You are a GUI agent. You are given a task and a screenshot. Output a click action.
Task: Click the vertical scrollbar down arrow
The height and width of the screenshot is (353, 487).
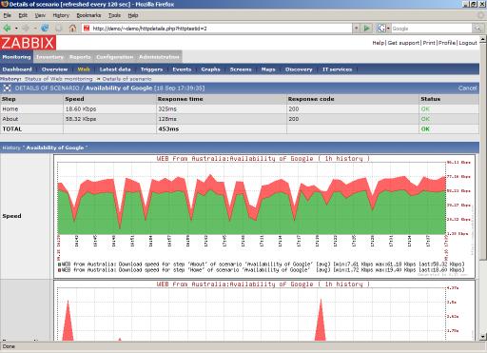(483, 337)
